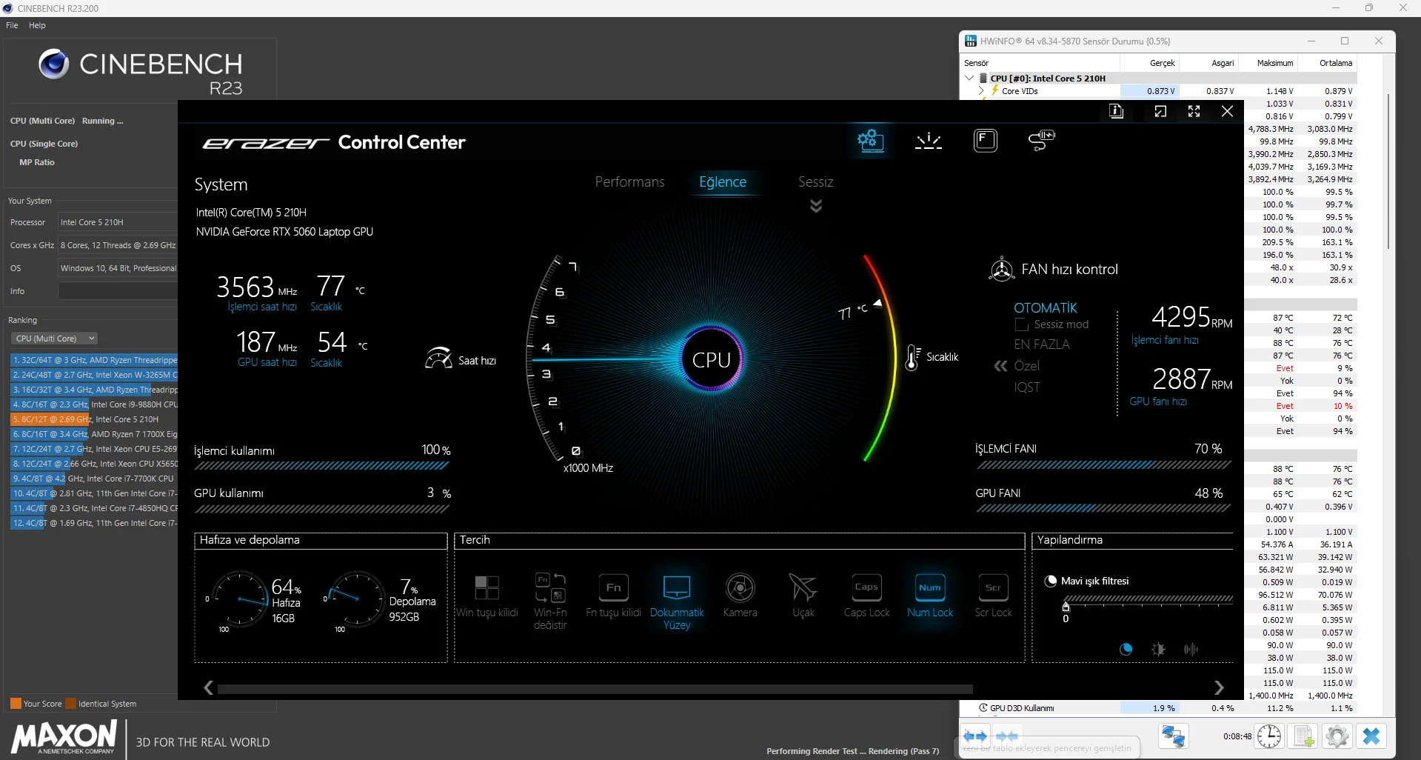The image size is (1421, 760).
Task: Select ranking row 5 Intel Core 5 210H
Action: point(94,419)
